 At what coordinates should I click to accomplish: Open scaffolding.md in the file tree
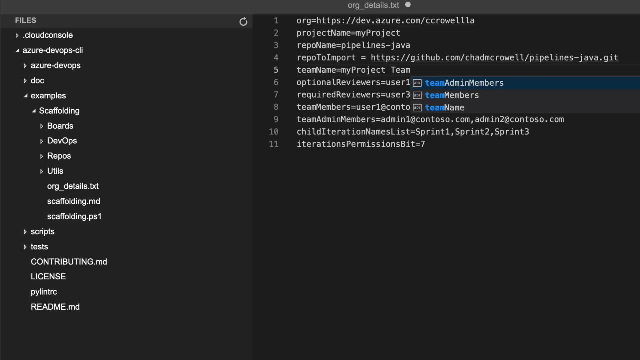[73, 201]
